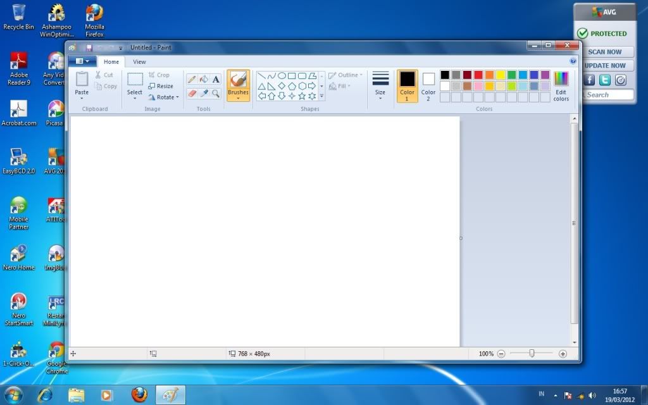Pick the purple color swatch

point(545,75)
